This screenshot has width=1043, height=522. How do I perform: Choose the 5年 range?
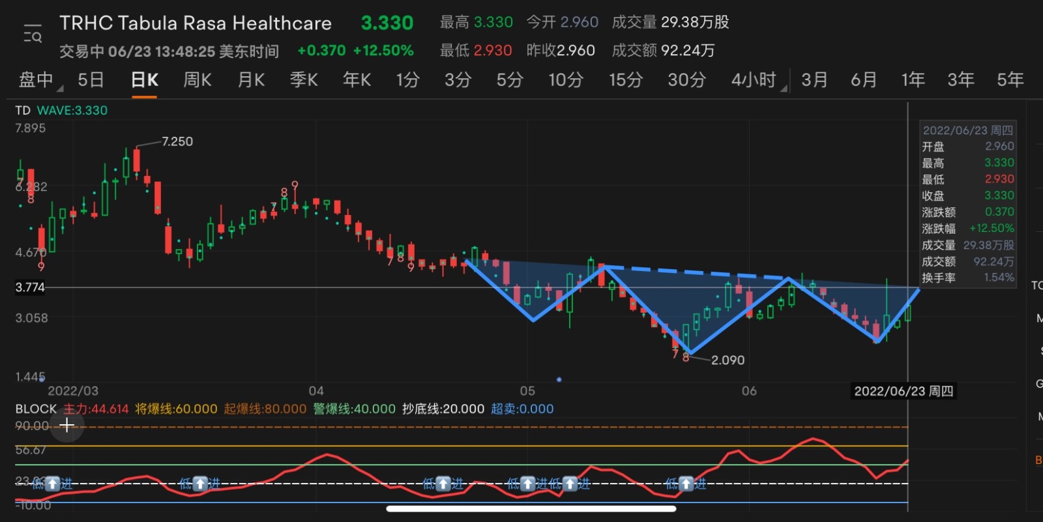[1010, 80]
